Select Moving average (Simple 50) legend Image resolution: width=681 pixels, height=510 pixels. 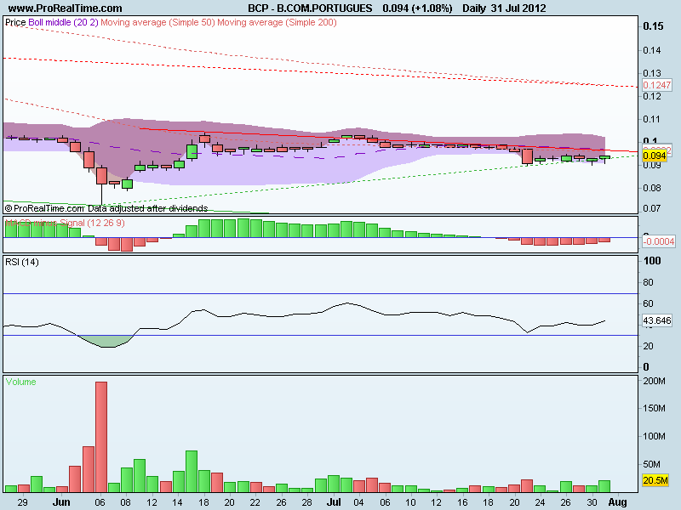pyautogui.click(x=157, y=22)
